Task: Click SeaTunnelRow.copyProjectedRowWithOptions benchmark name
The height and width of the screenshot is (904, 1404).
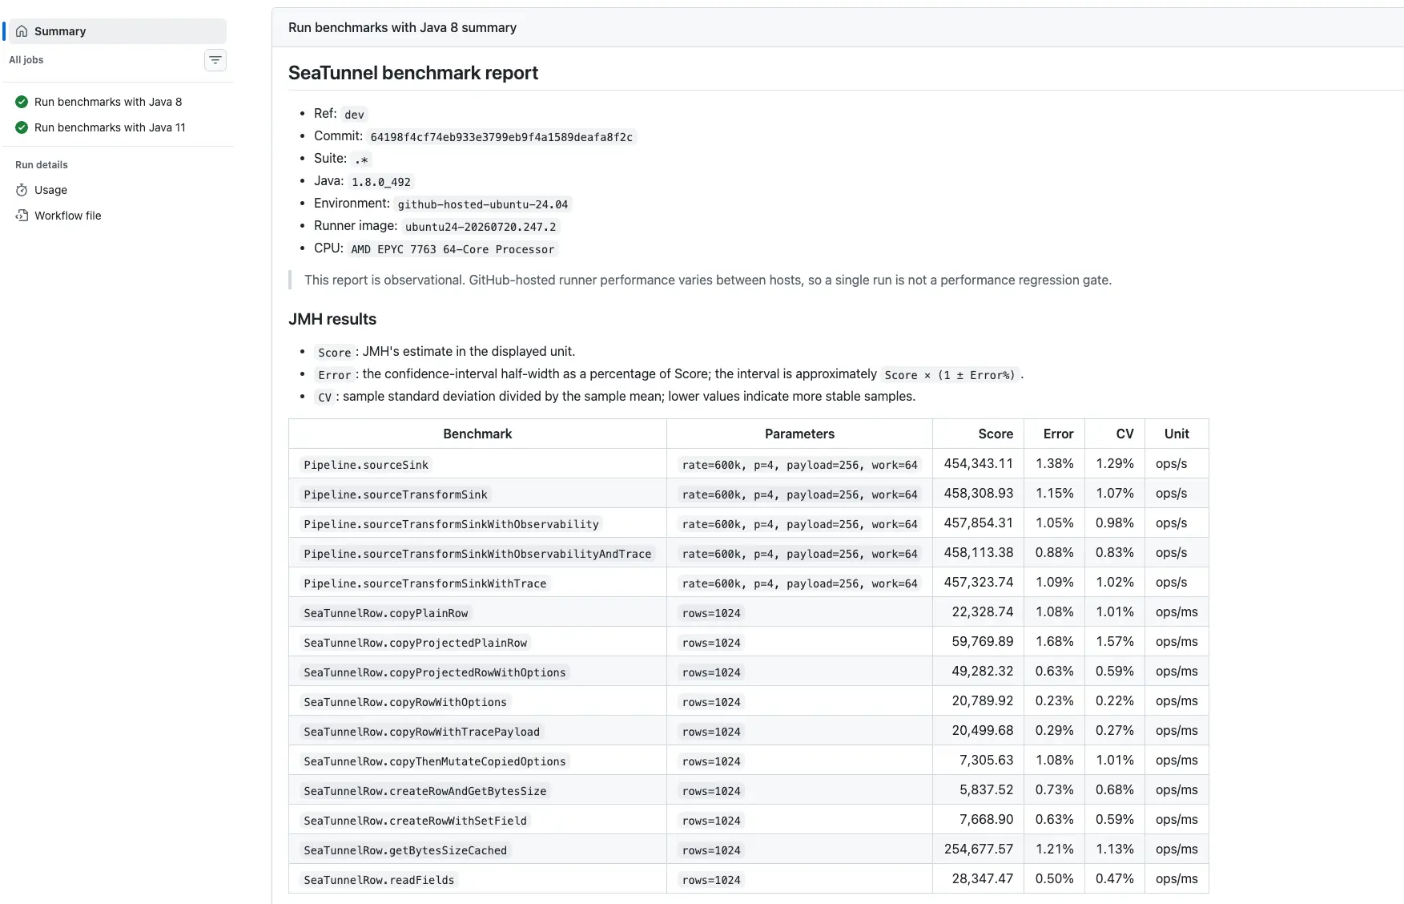Action: [435, 672]
